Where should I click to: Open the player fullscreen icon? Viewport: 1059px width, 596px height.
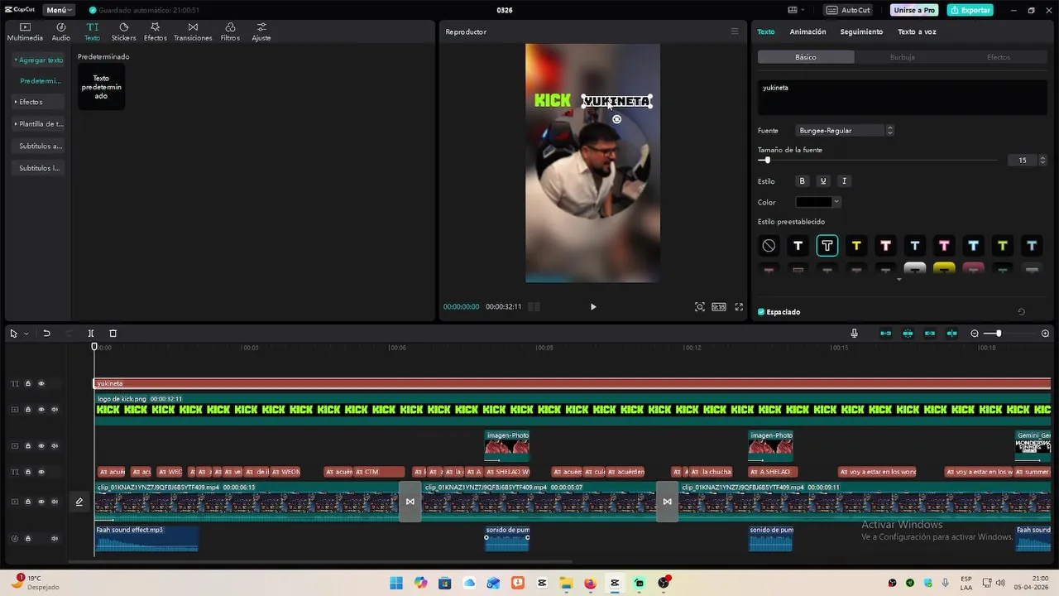739,307
